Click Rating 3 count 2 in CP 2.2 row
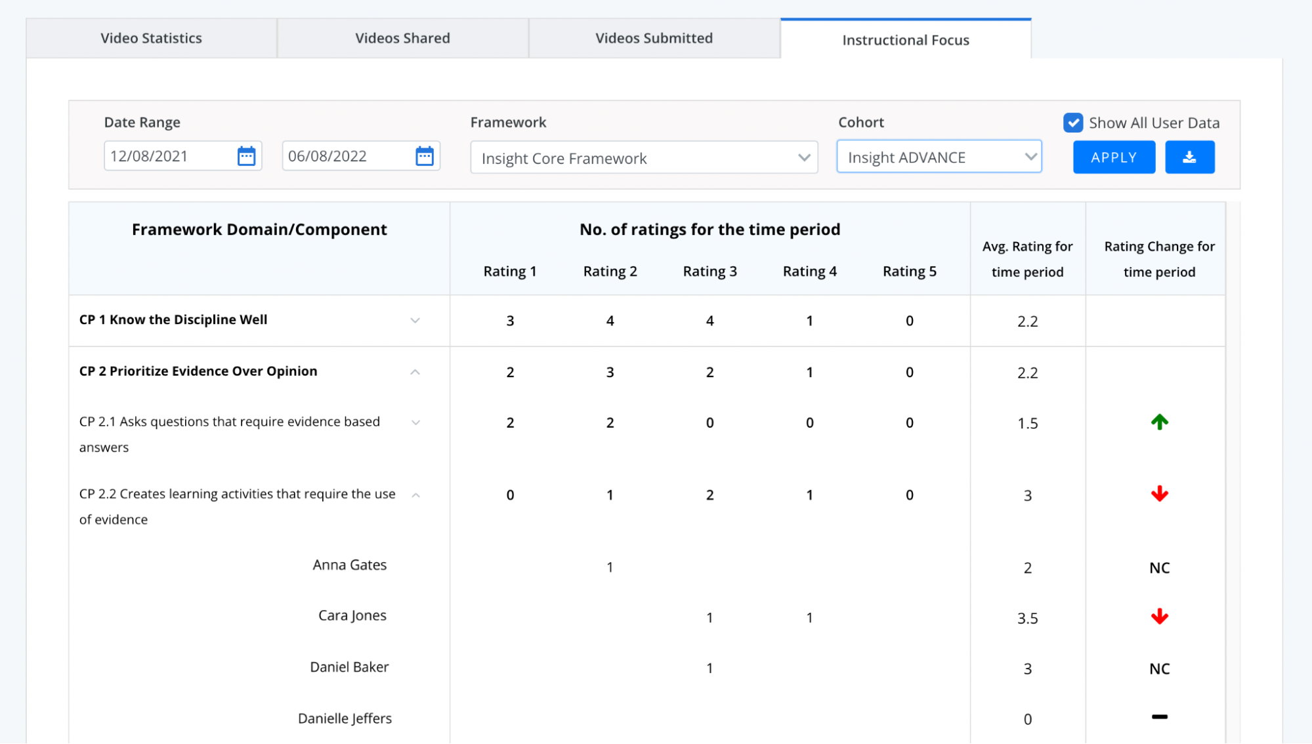This screenshot has height=744, width=1312. (x=709, y=495)
